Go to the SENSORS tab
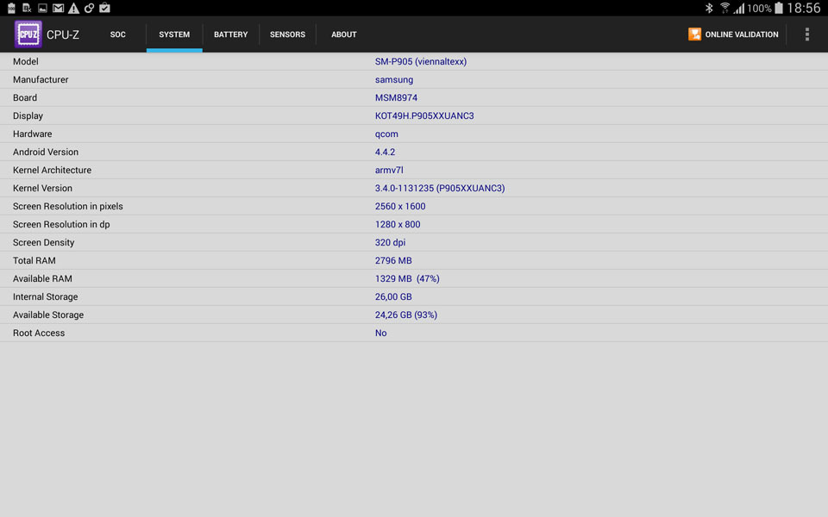The width and height of the screenshot is (828, 517). coord(287,34)
